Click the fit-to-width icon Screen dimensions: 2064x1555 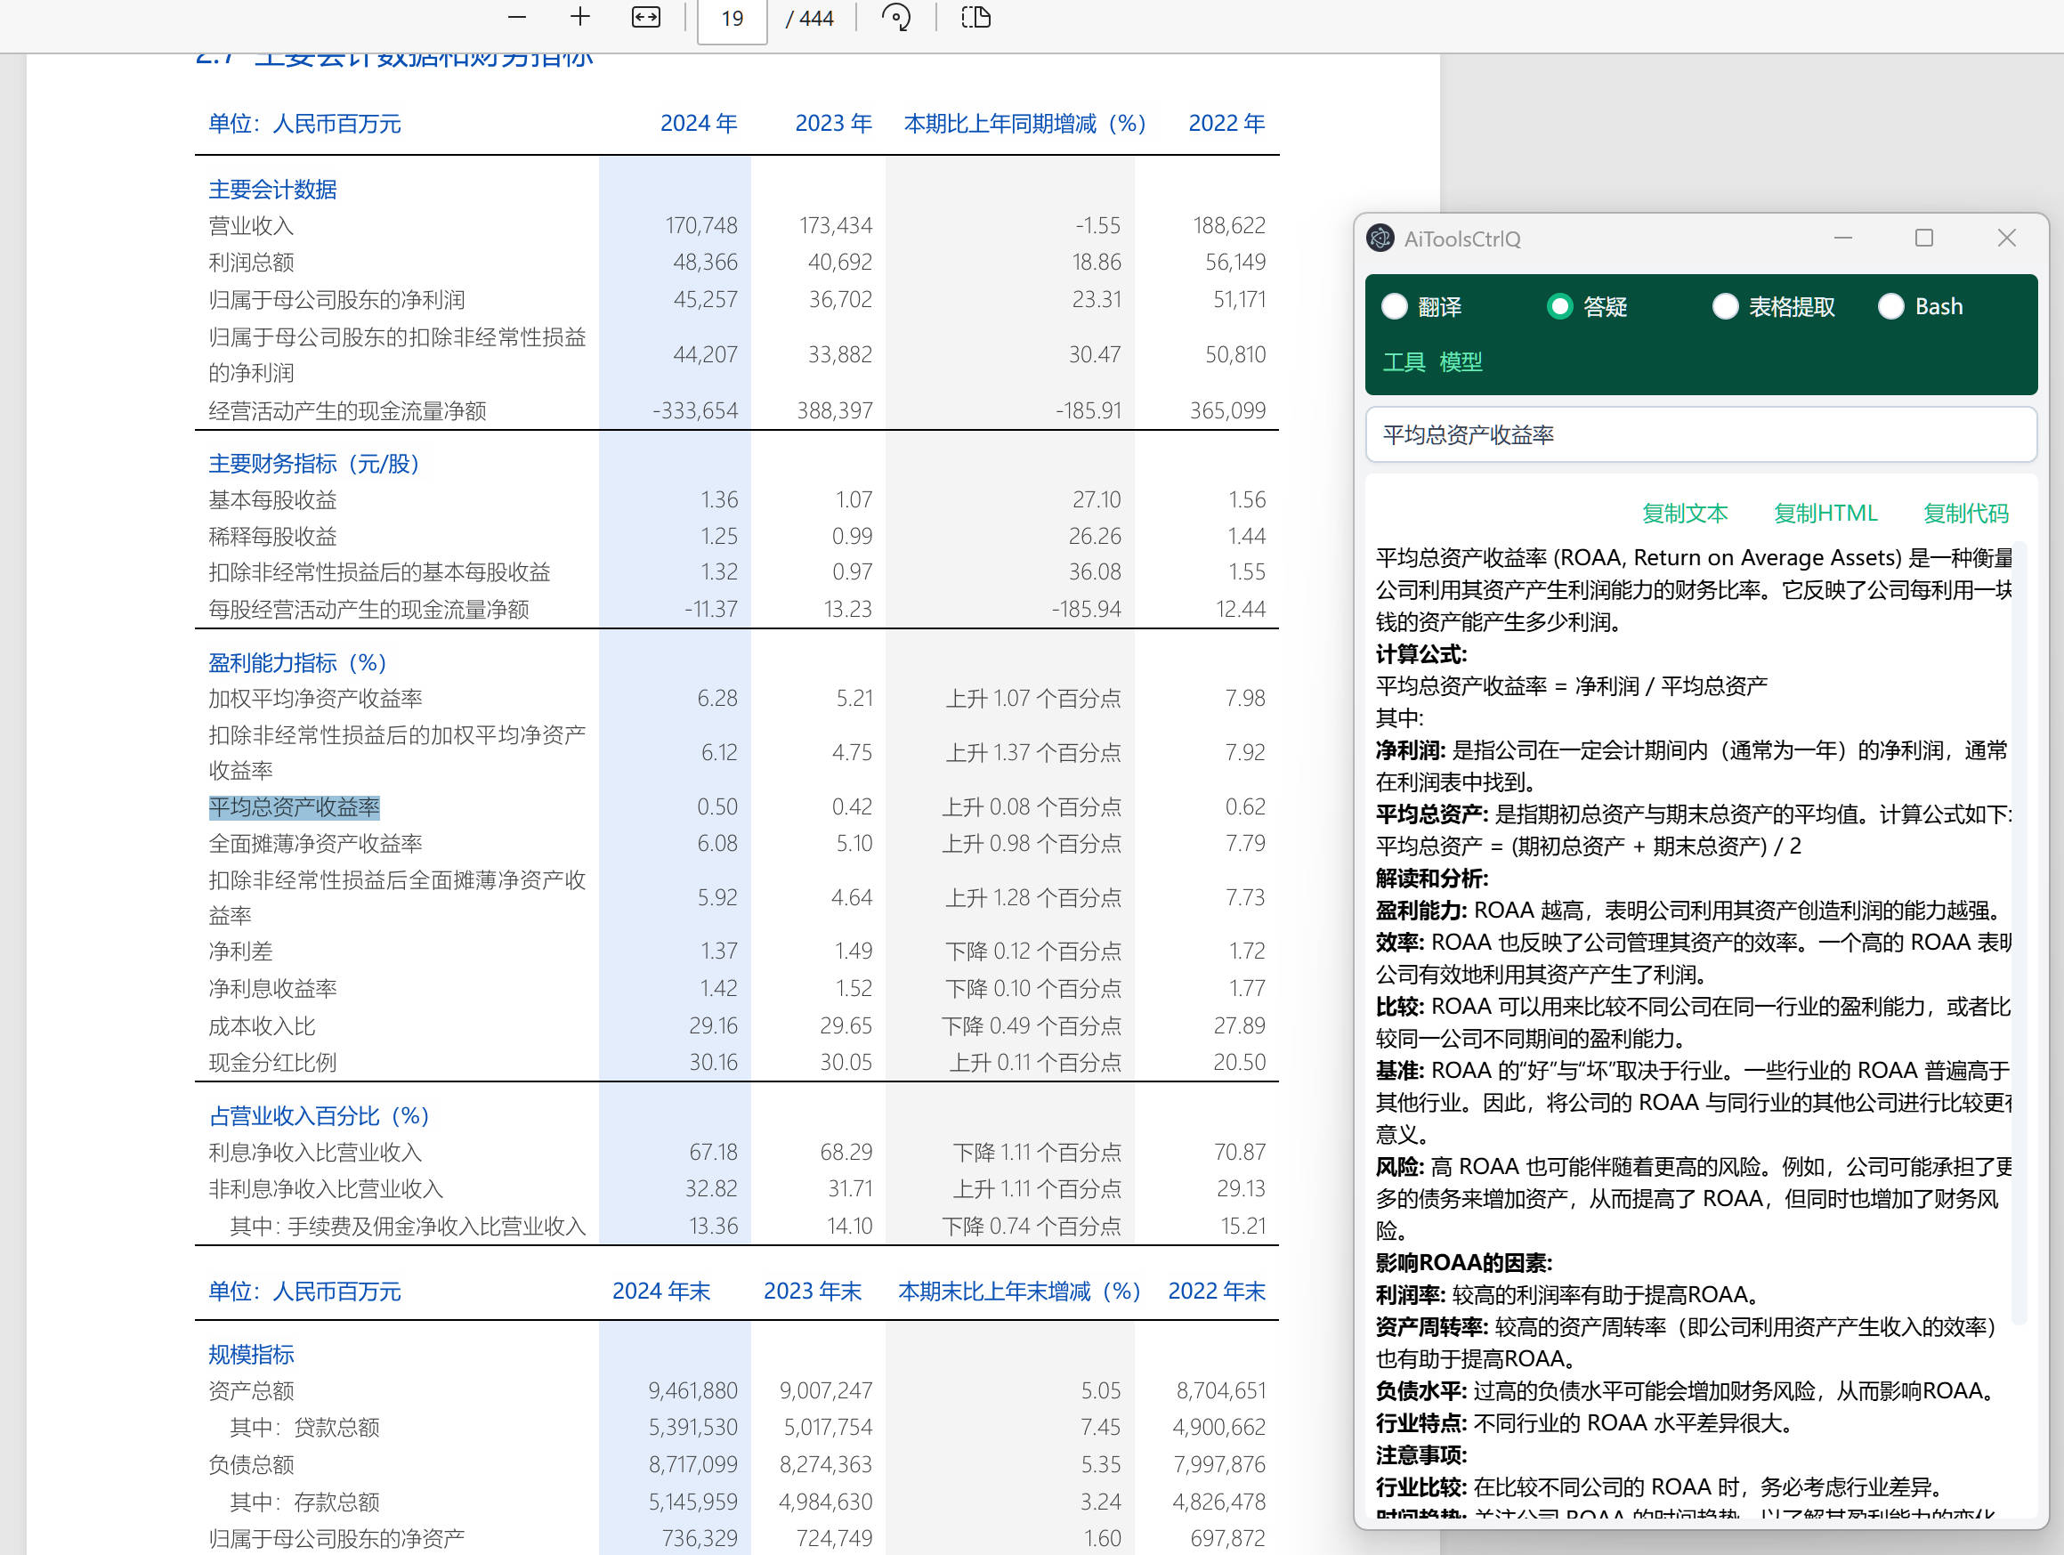coord(645,17)
